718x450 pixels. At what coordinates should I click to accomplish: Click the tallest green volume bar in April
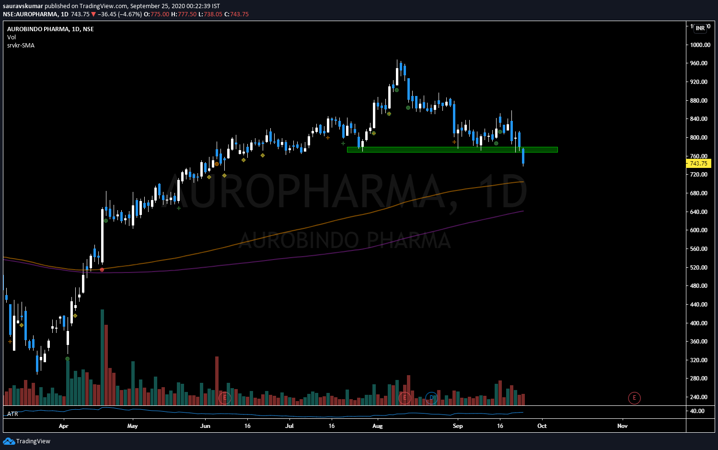coord(102,357)
